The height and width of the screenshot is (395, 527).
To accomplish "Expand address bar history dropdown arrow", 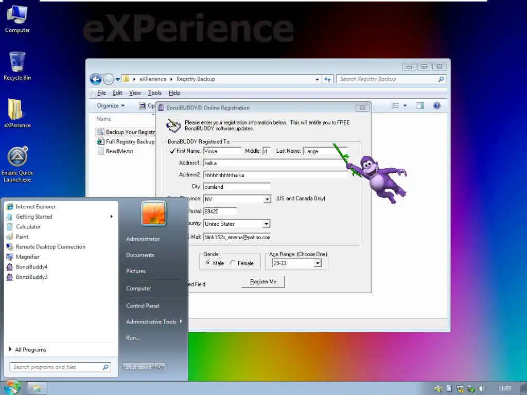I will (x=317, y=79).
